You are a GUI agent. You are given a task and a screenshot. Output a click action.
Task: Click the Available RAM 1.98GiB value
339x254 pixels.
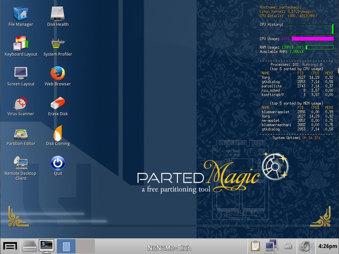point(296,52)
